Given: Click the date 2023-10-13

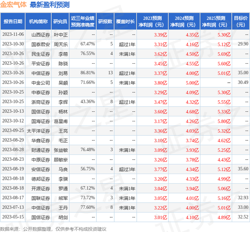Looking at the screenshot, I should click(13, 111).
